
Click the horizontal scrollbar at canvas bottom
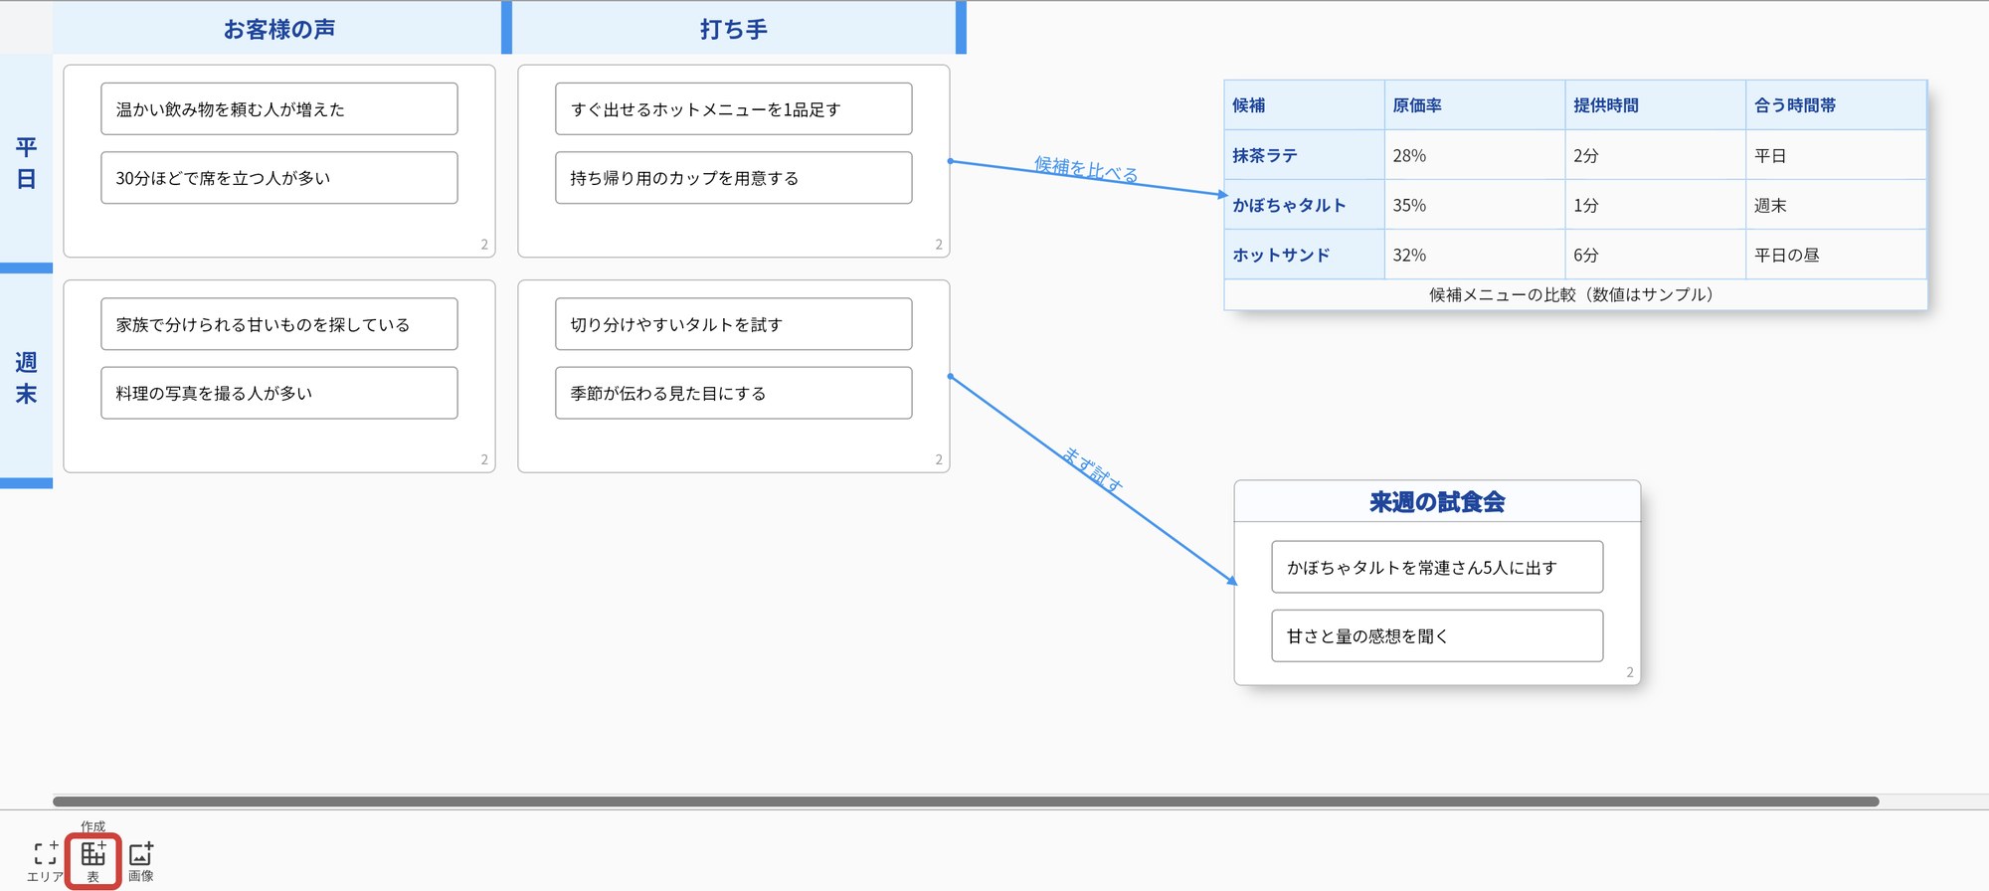click(x=966, y=802)
